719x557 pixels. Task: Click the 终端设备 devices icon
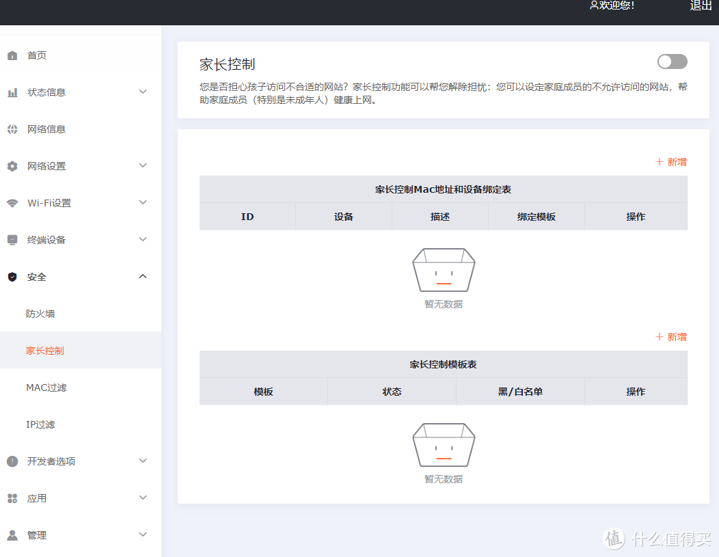[x=12, y=239]
